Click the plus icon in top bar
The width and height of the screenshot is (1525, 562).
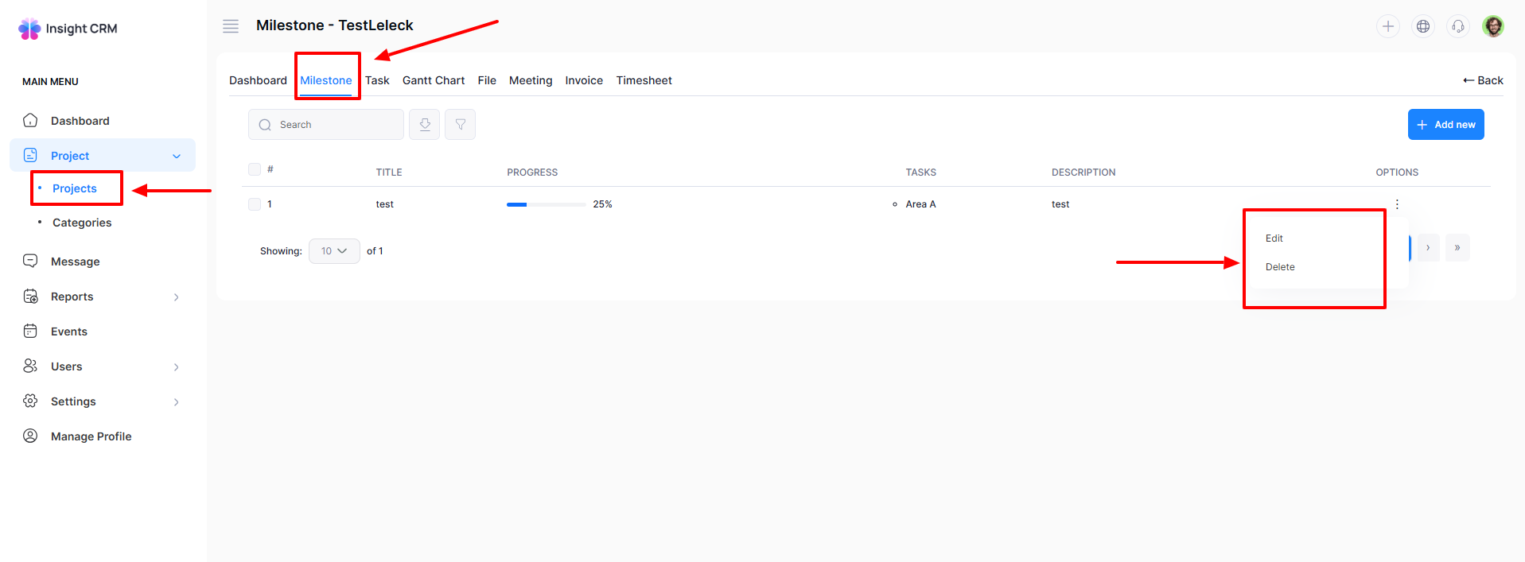click(1387, 26)
